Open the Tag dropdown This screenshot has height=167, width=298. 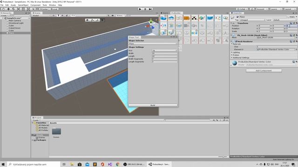(252, 20)
